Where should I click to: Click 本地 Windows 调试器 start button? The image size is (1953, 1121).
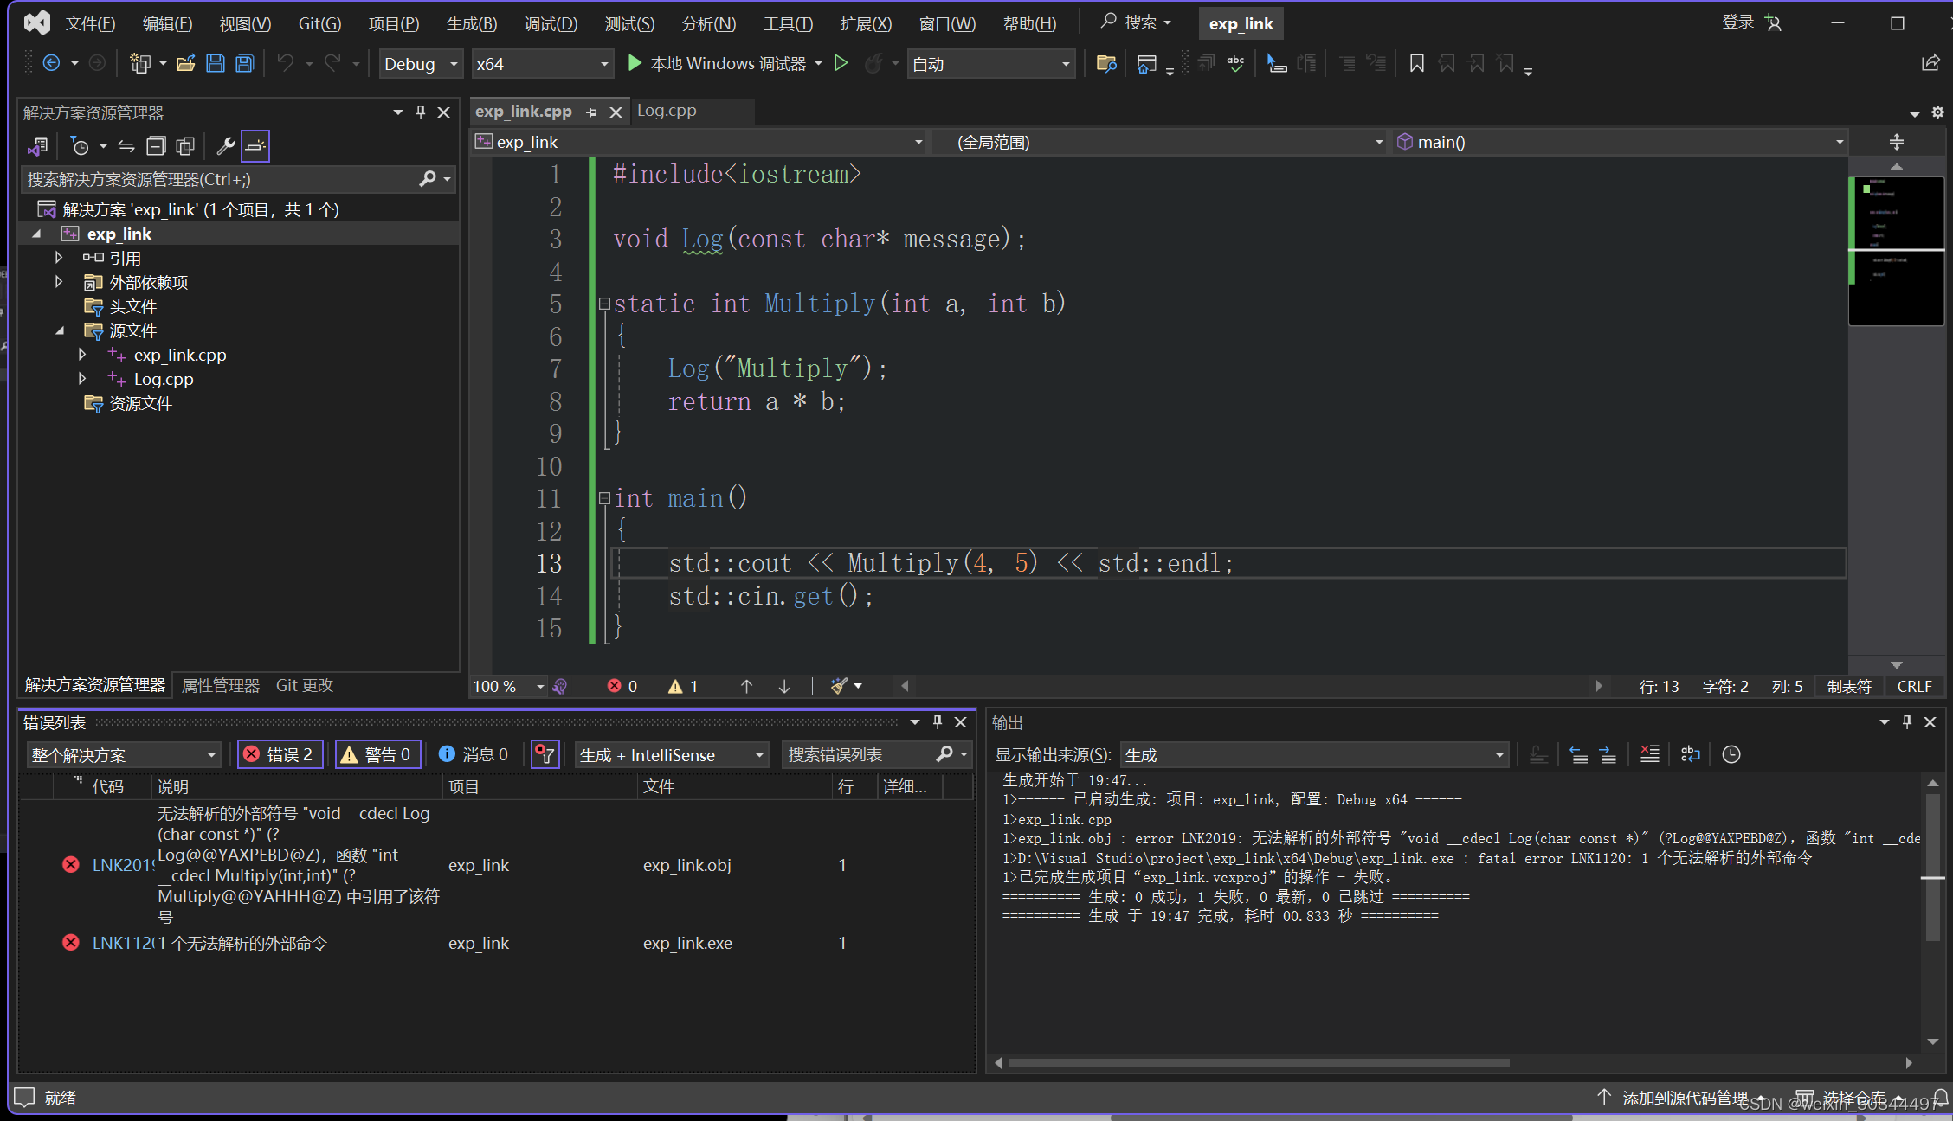click(717, 63)
